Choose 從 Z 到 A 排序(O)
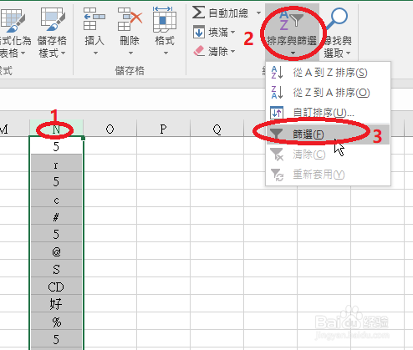 tap(328, 93)
